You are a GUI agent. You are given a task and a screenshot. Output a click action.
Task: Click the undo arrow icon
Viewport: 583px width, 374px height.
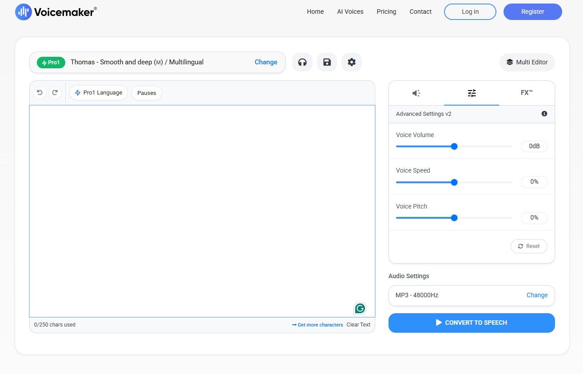pyautogui.click(x=40, y=93)
